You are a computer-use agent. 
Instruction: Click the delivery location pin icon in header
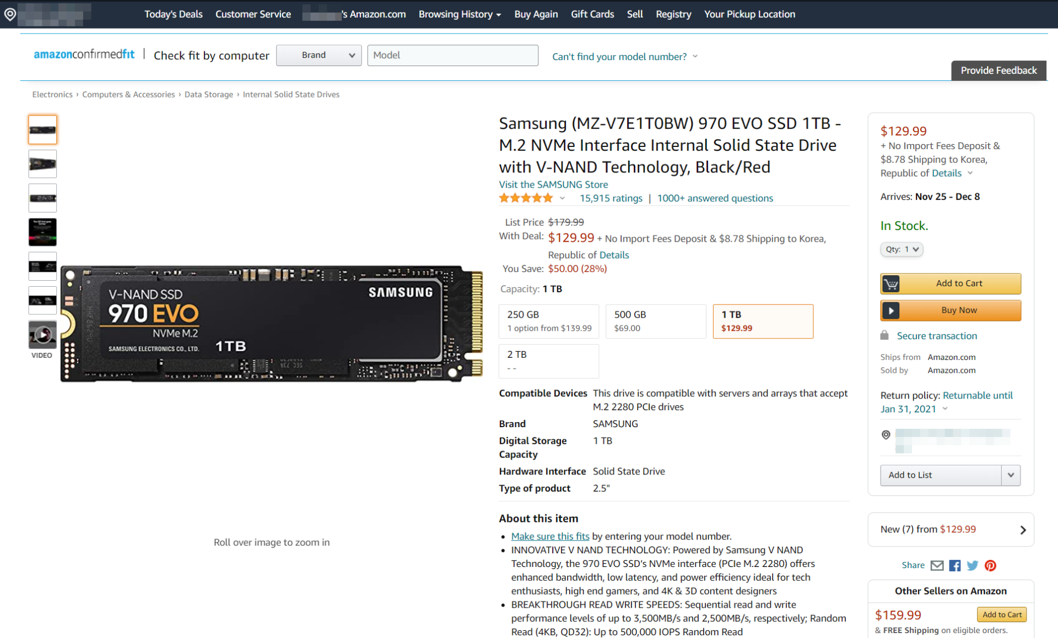(x=10, y=14)
